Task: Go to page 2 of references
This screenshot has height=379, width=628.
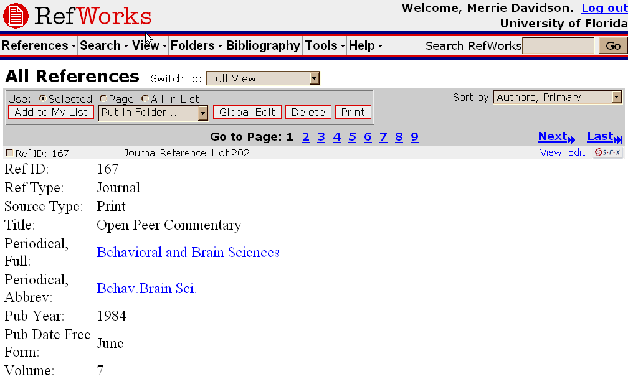Action: click(x=305, y=138)
